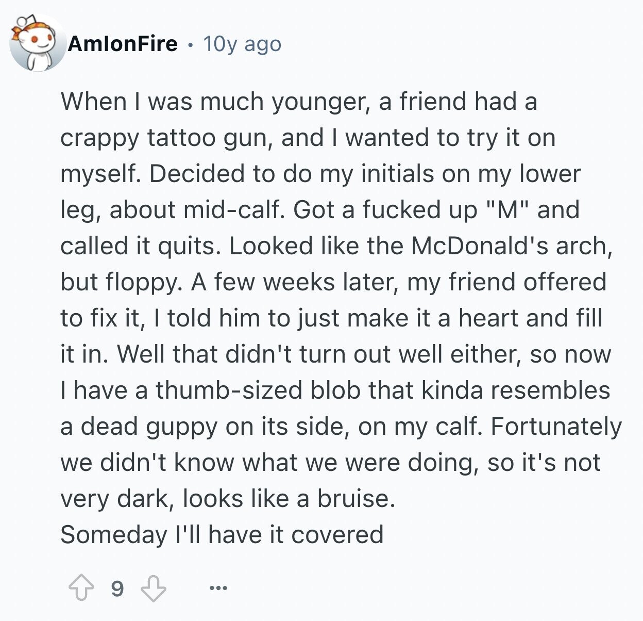Click the phrase 'called it quits'

point(140,246)
